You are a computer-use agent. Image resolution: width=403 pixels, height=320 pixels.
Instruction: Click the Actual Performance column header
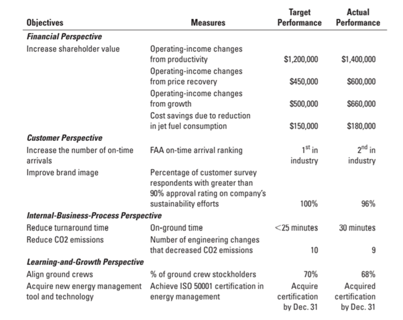point(357,17)
